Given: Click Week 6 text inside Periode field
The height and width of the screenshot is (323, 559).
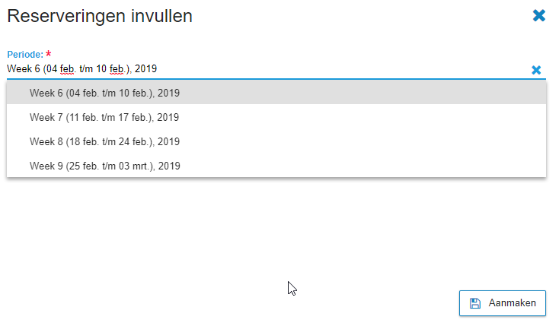Looking at the screenshot, I should coord(24,68).
